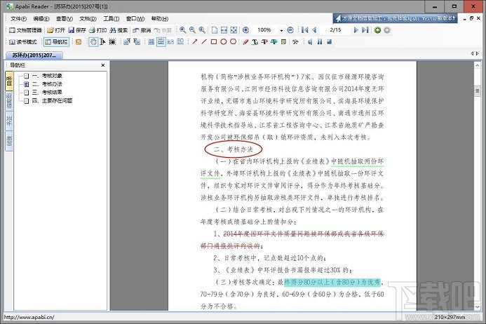Pause read-aloud playback
Viewport: 486px width, 324px height.
320,41
